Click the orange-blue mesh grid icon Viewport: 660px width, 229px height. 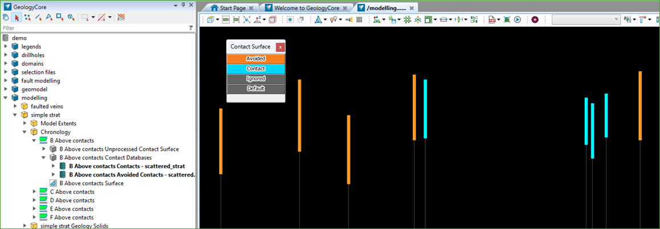click(121, 17)
